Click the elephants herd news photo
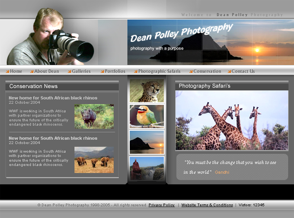Screen dimensions: 294x218 click(94, 160)
